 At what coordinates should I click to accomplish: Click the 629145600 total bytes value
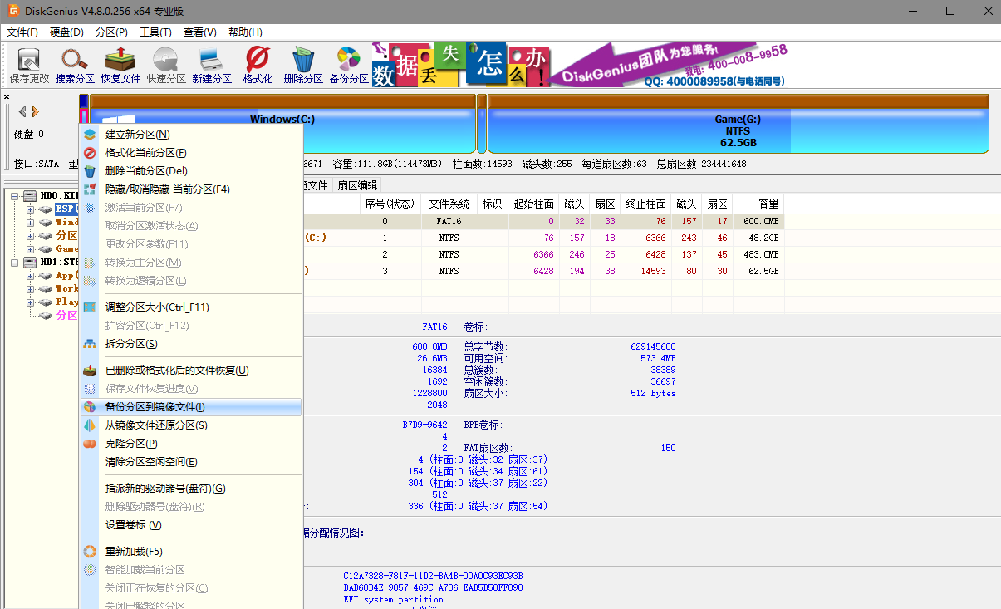point(653,346)
